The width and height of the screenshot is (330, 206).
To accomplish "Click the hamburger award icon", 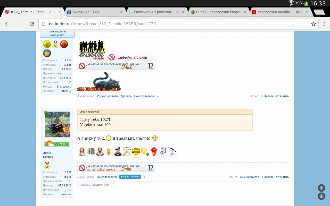I will pyautogui.click(x=136, y=151).
